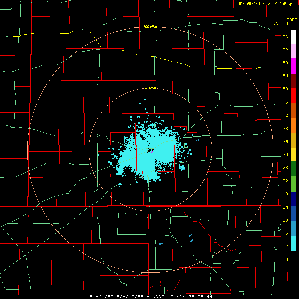Click the 42 label on the legend
This screenshot has width=299, height=299.
[285, 115]
